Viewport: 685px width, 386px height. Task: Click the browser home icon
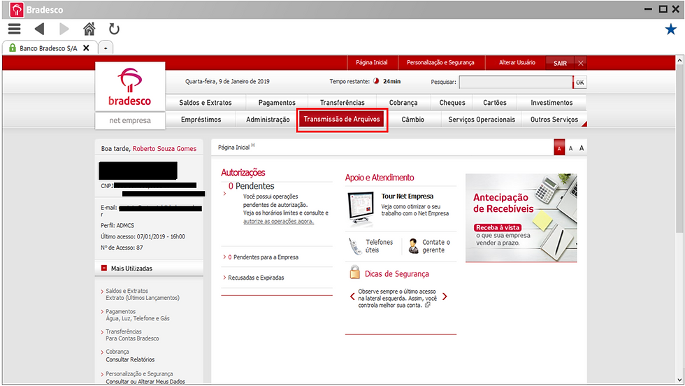[89, 29]
